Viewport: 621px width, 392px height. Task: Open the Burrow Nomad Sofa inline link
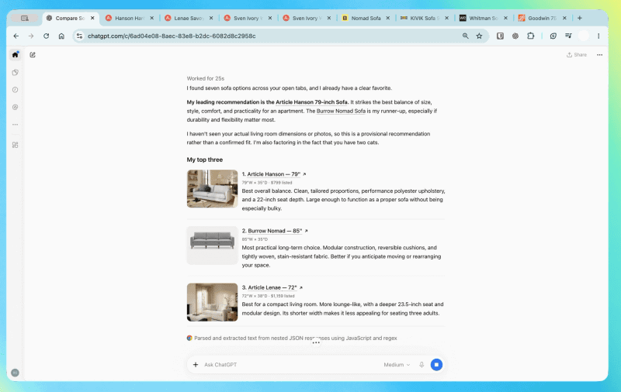(341, 111)
